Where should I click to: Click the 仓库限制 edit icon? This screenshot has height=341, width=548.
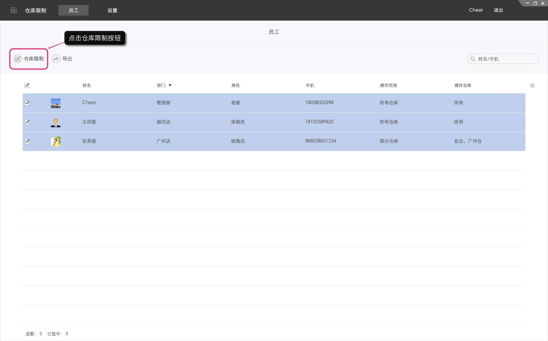(18, 59)
